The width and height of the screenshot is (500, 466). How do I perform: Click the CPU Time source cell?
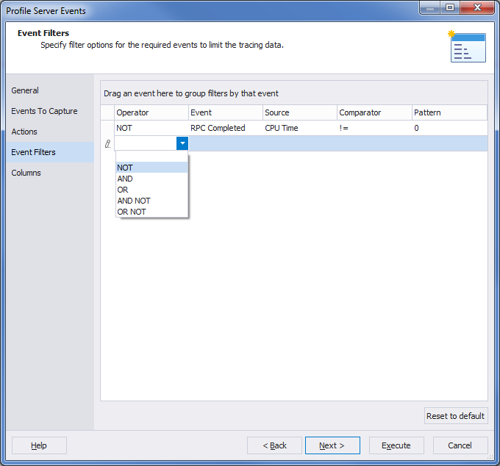pos(300,128)
